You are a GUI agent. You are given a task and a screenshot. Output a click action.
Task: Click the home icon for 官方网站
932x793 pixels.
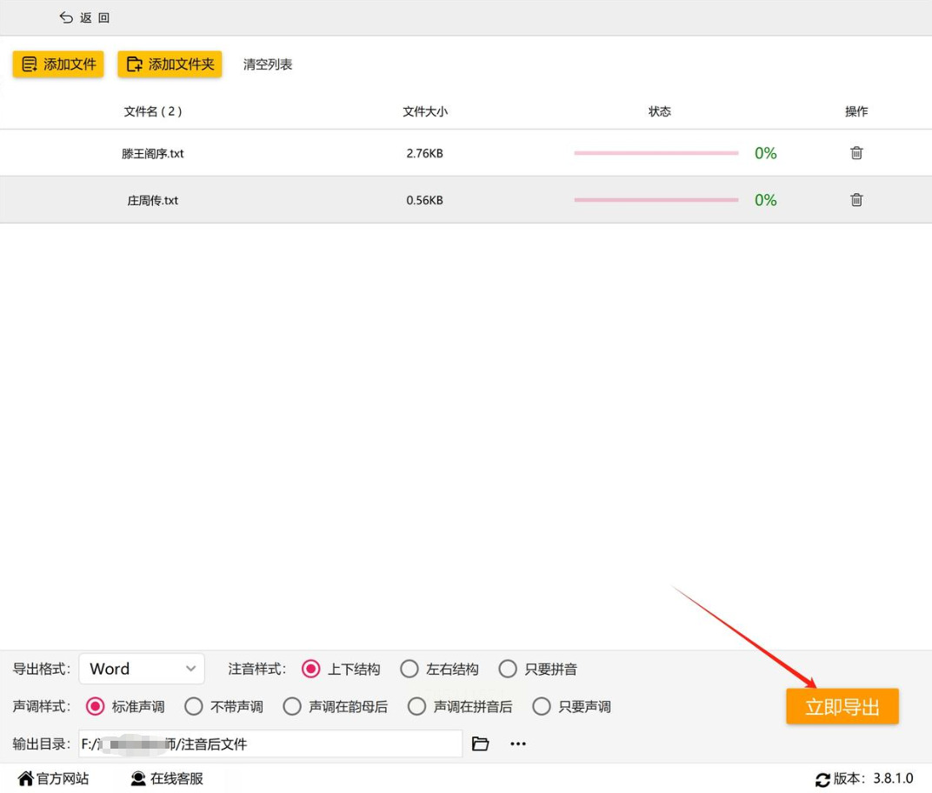coord(25,778)
